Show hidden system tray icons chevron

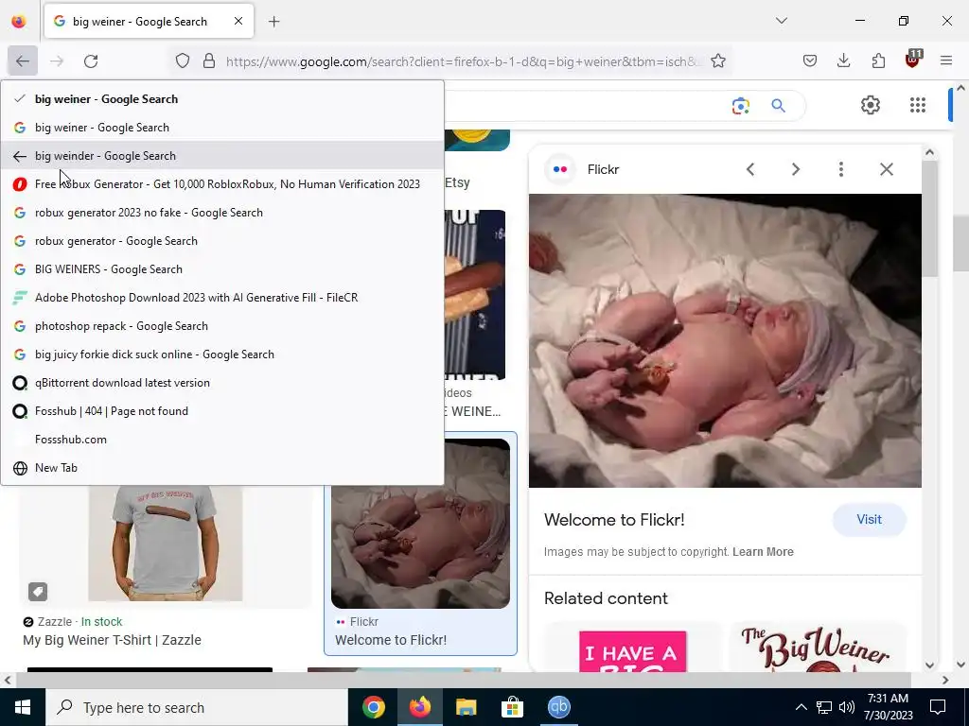pyautogui.click(x=801, y=707)
